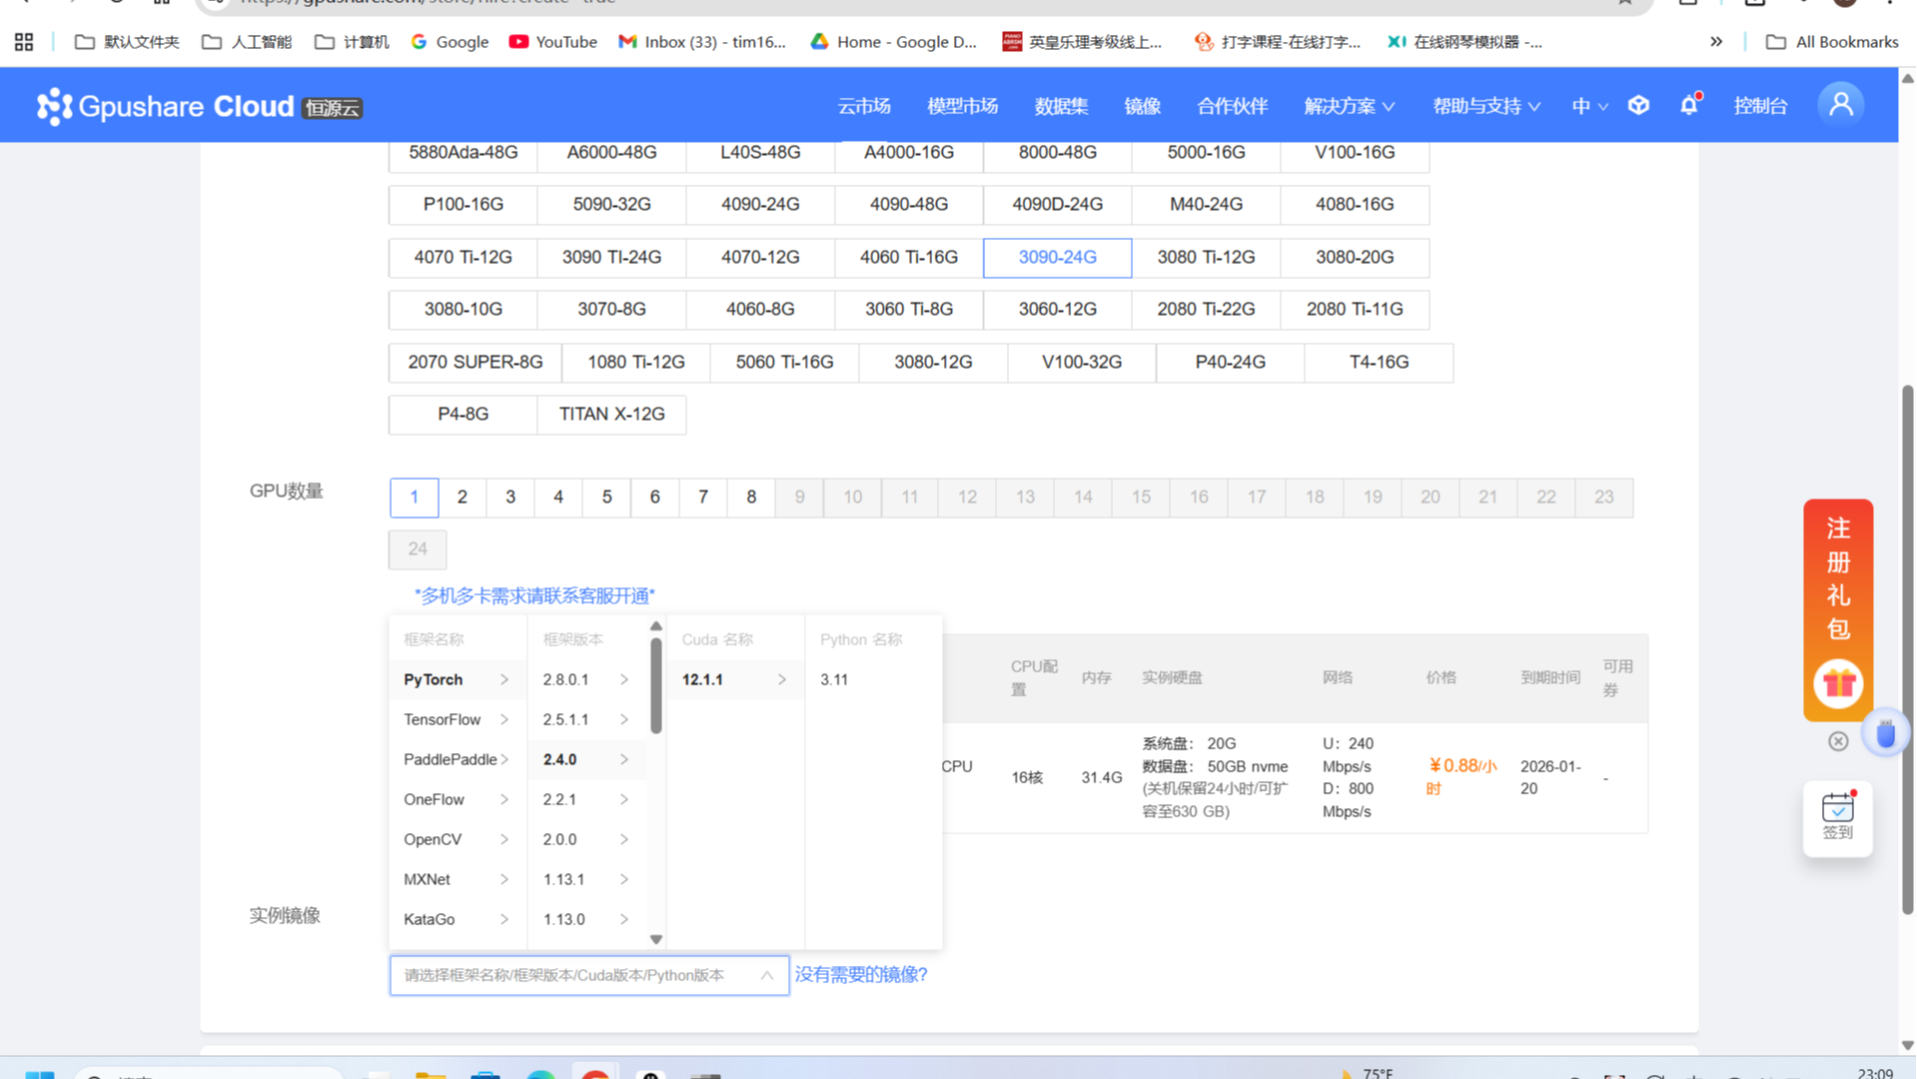Expand framework version 2.4.0

point(586,759)
